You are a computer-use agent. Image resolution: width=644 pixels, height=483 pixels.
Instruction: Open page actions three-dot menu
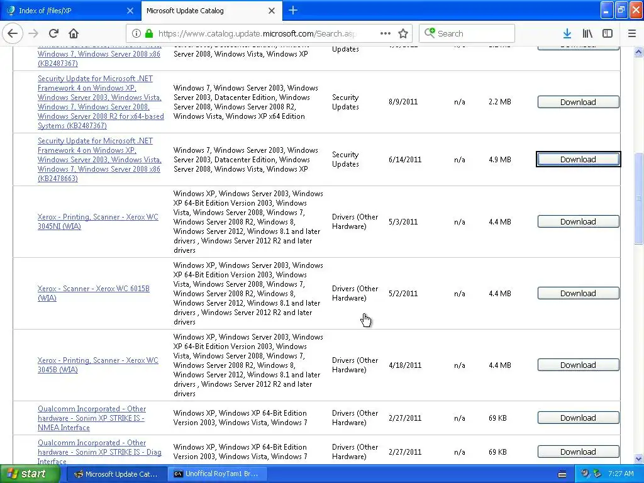(x=386, y=33)
